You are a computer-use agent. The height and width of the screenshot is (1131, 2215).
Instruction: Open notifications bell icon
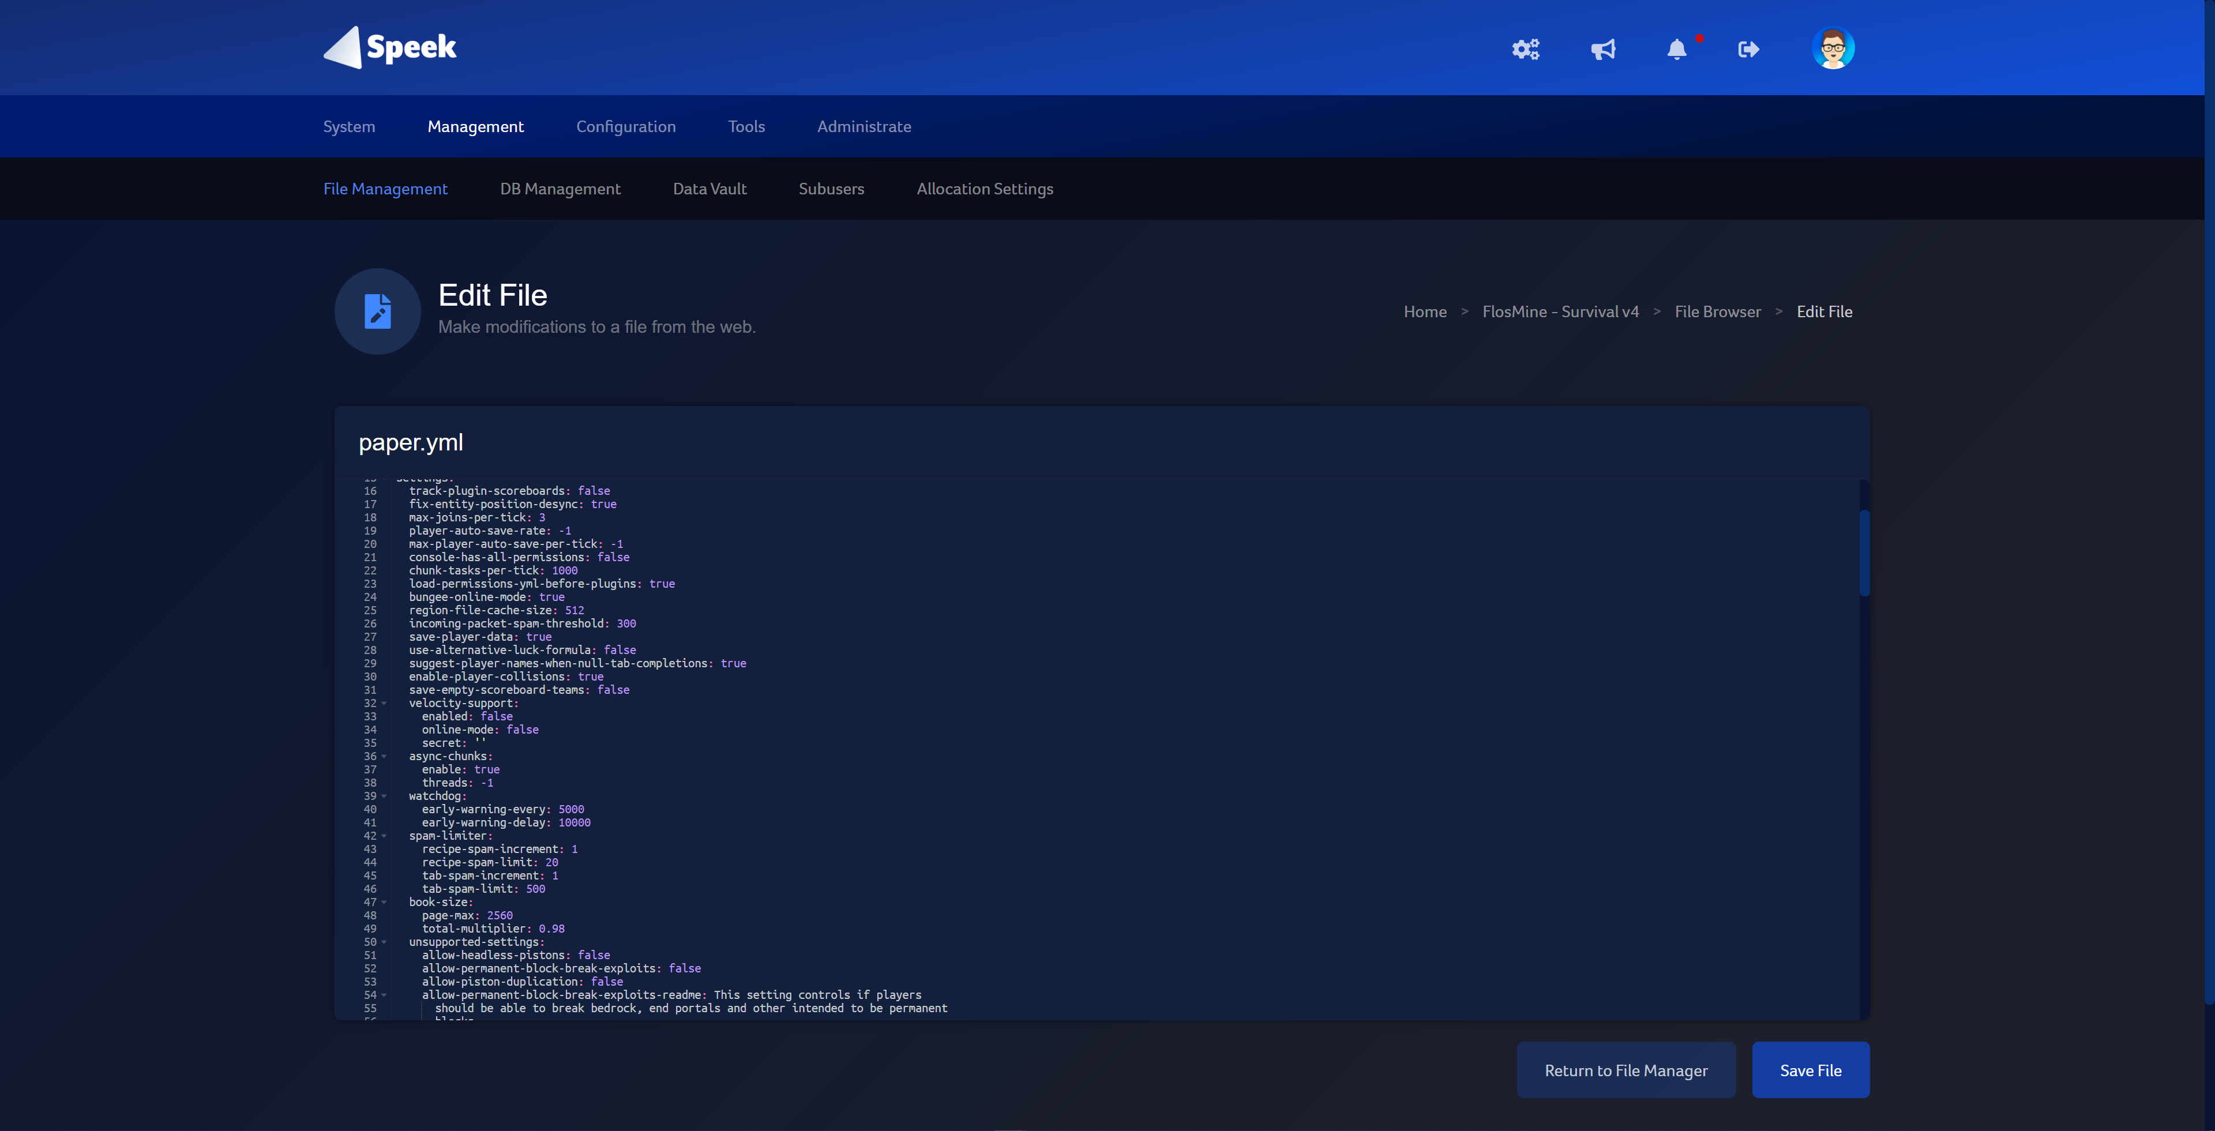coord(1677,49)
